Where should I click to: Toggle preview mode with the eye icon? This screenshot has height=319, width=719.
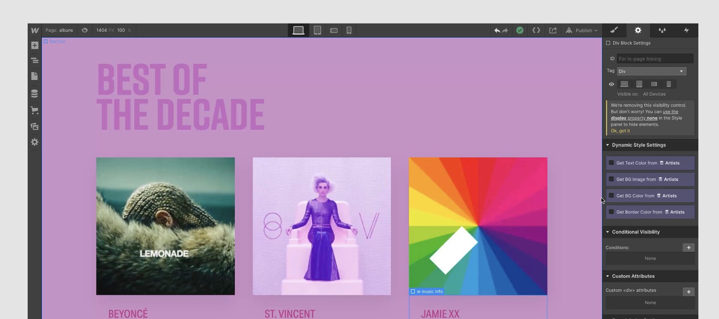coord(85,30)
